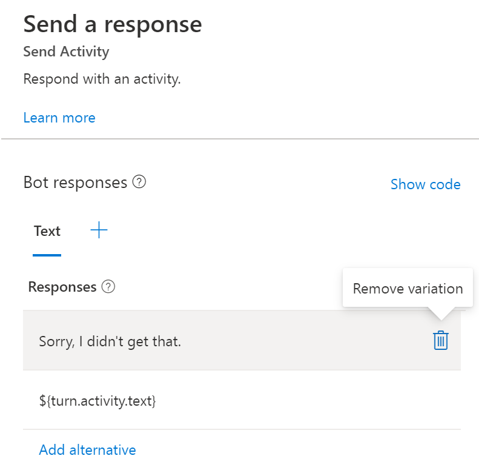Click the "Remove variation" tooltip
This screenshot has width=479, height=473.
point(408,288)
